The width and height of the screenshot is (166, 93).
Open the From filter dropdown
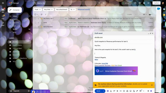coord(38,10)
